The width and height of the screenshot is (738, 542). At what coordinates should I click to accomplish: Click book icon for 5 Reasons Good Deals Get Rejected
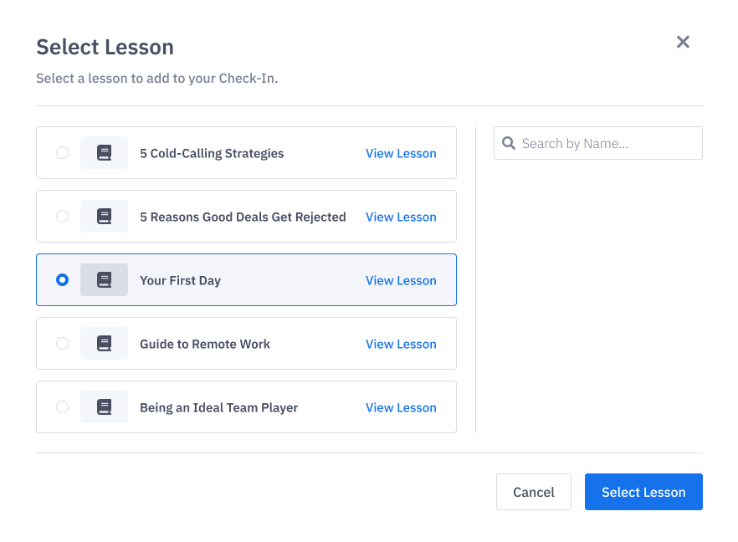104,217
